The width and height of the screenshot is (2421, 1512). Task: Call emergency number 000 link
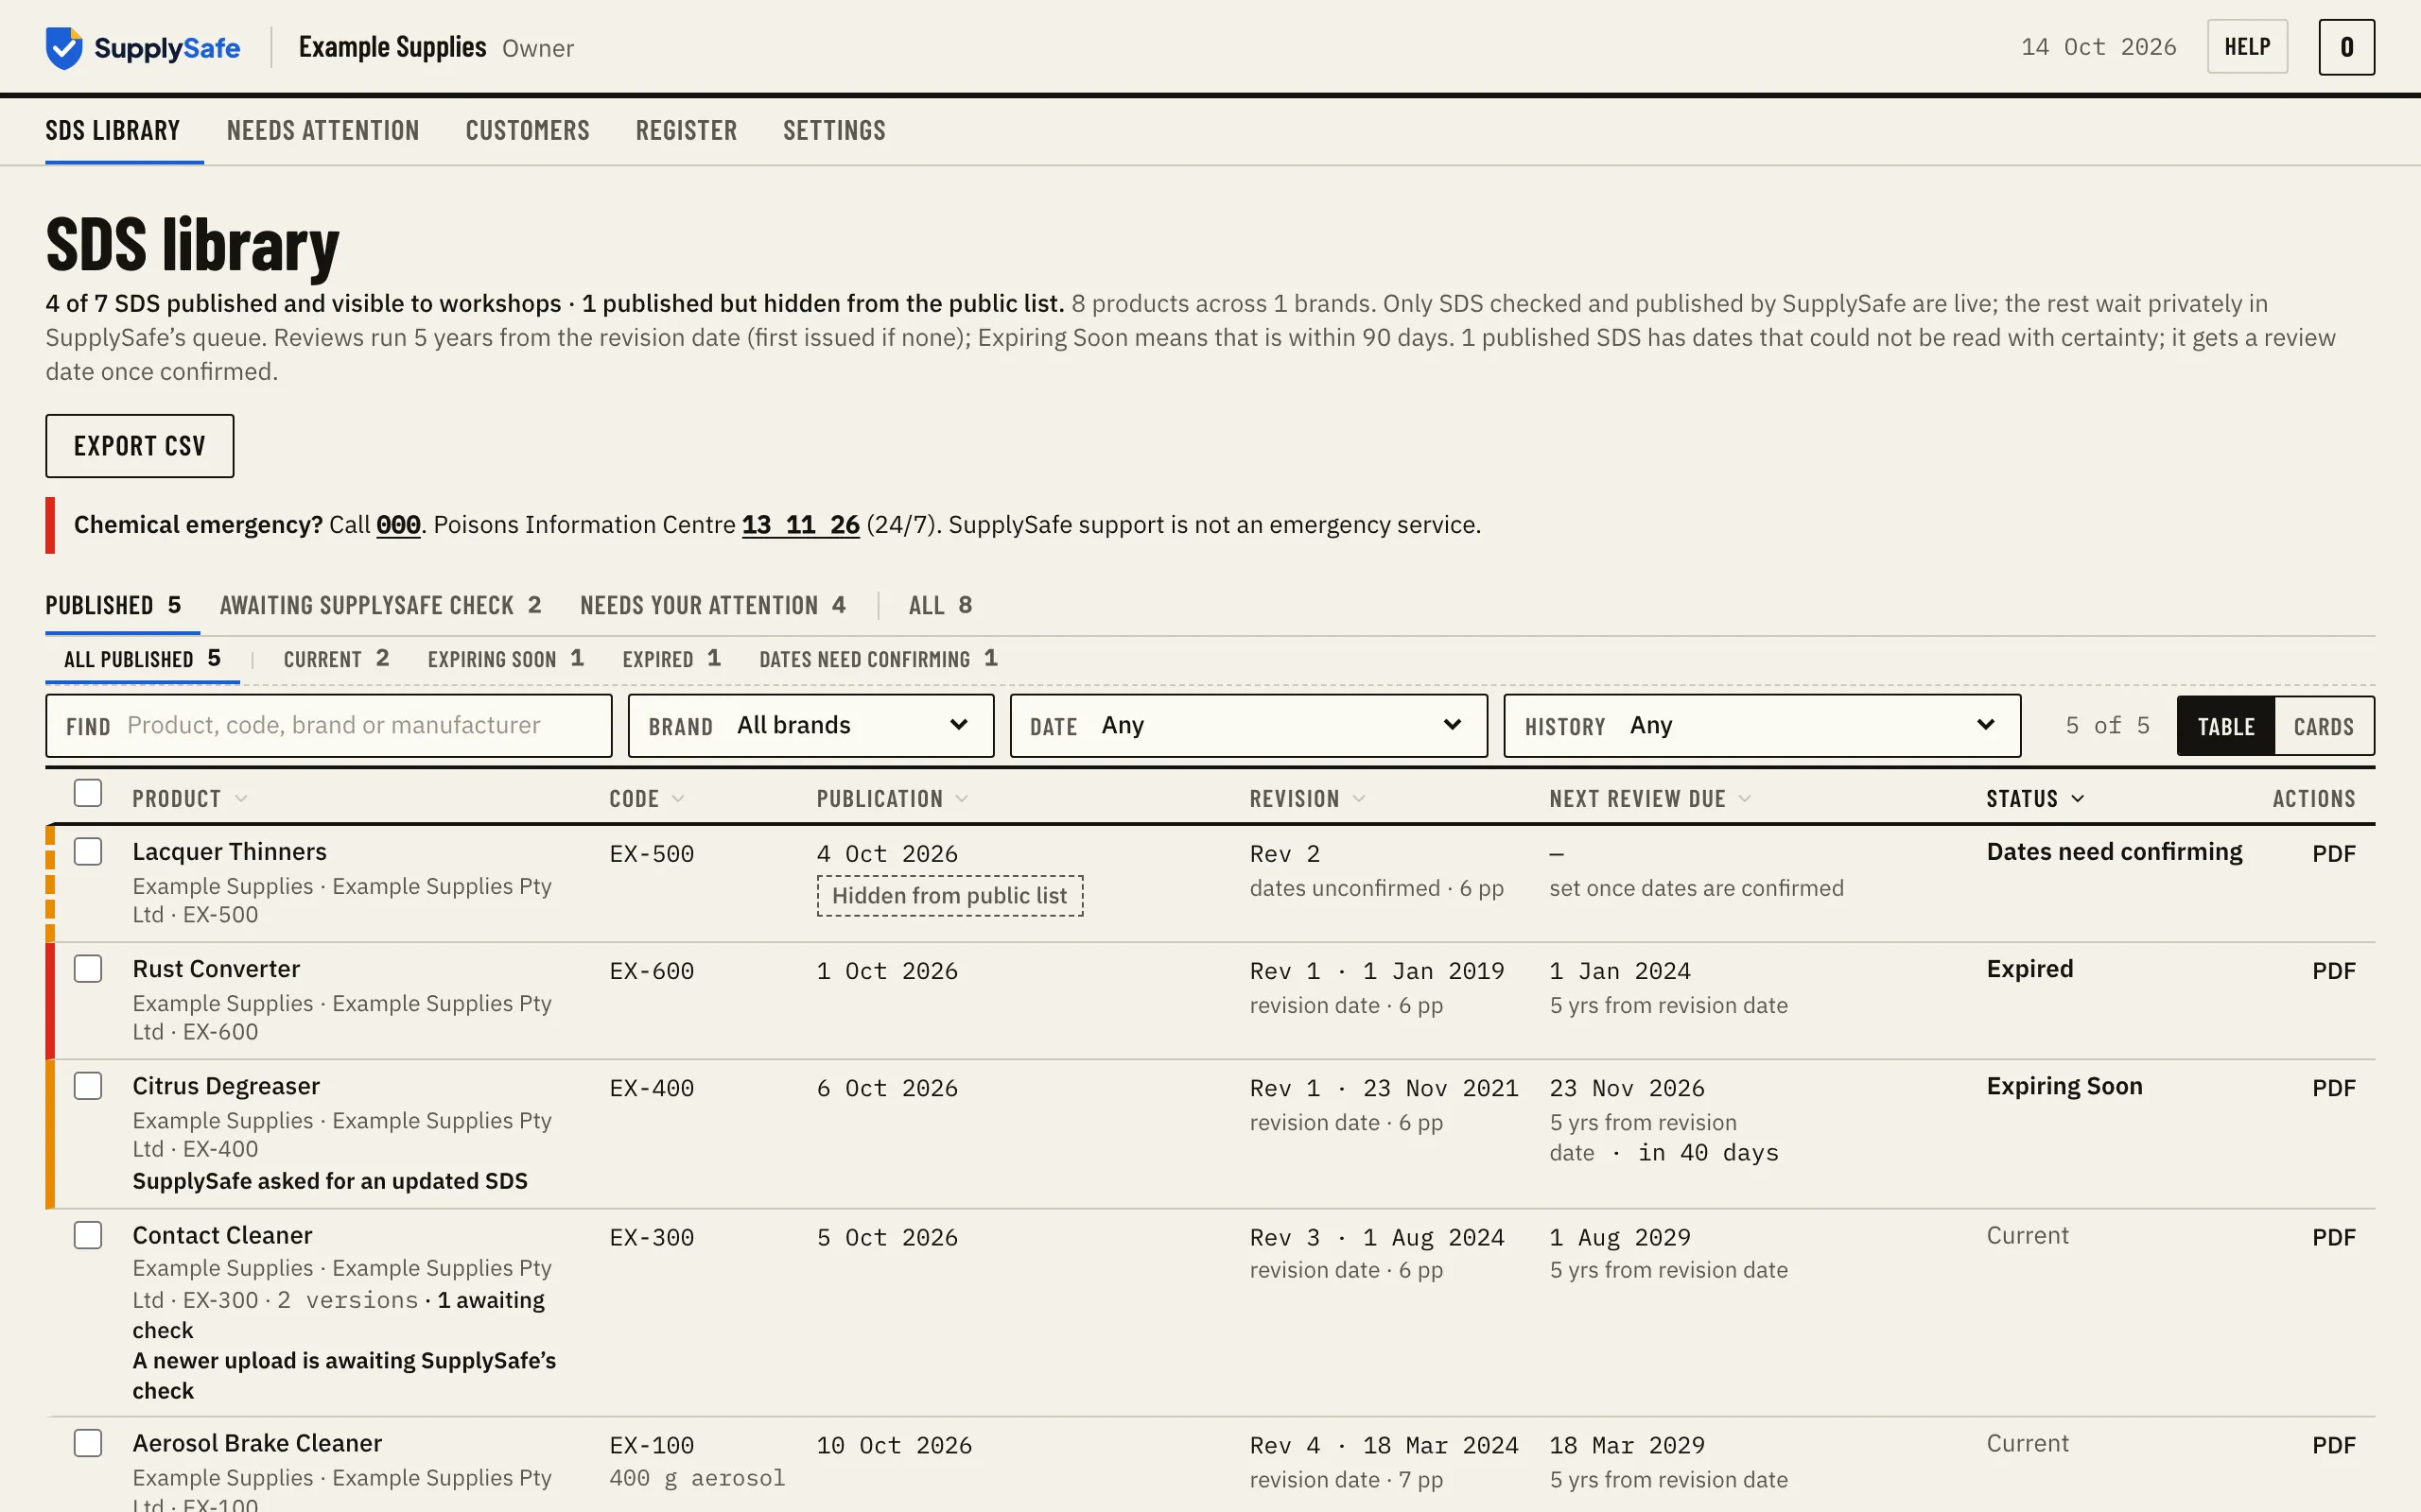tap(397, 525)
